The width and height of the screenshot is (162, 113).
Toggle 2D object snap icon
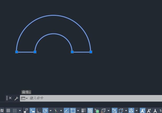point(73,110)
